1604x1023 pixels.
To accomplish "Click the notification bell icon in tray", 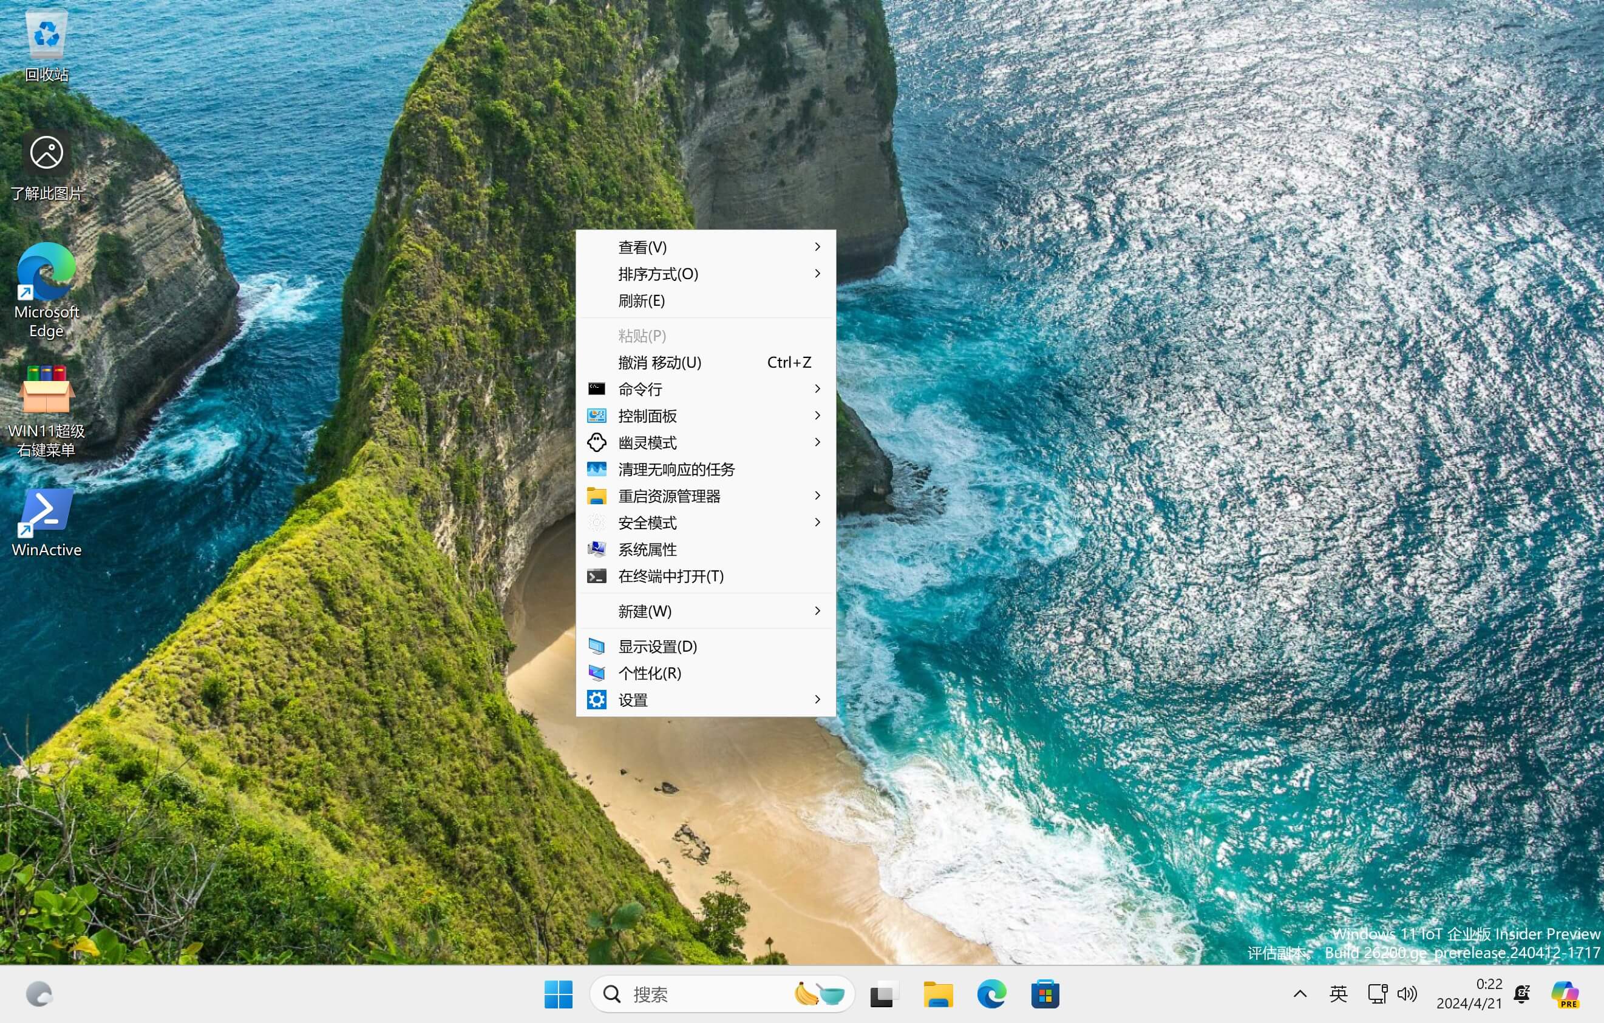I will (x=1522, y=994).
